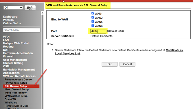
Task: Open Online Status menu item
Action: 12,23
